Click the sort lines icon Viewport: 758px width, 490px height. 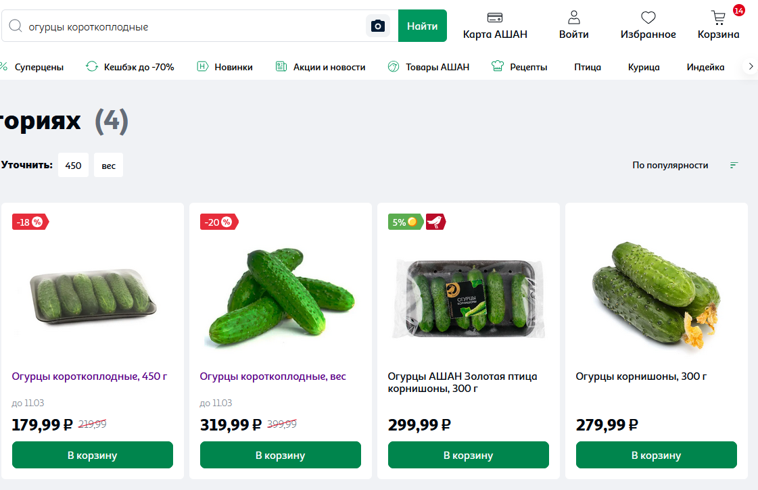coord(734,165)
